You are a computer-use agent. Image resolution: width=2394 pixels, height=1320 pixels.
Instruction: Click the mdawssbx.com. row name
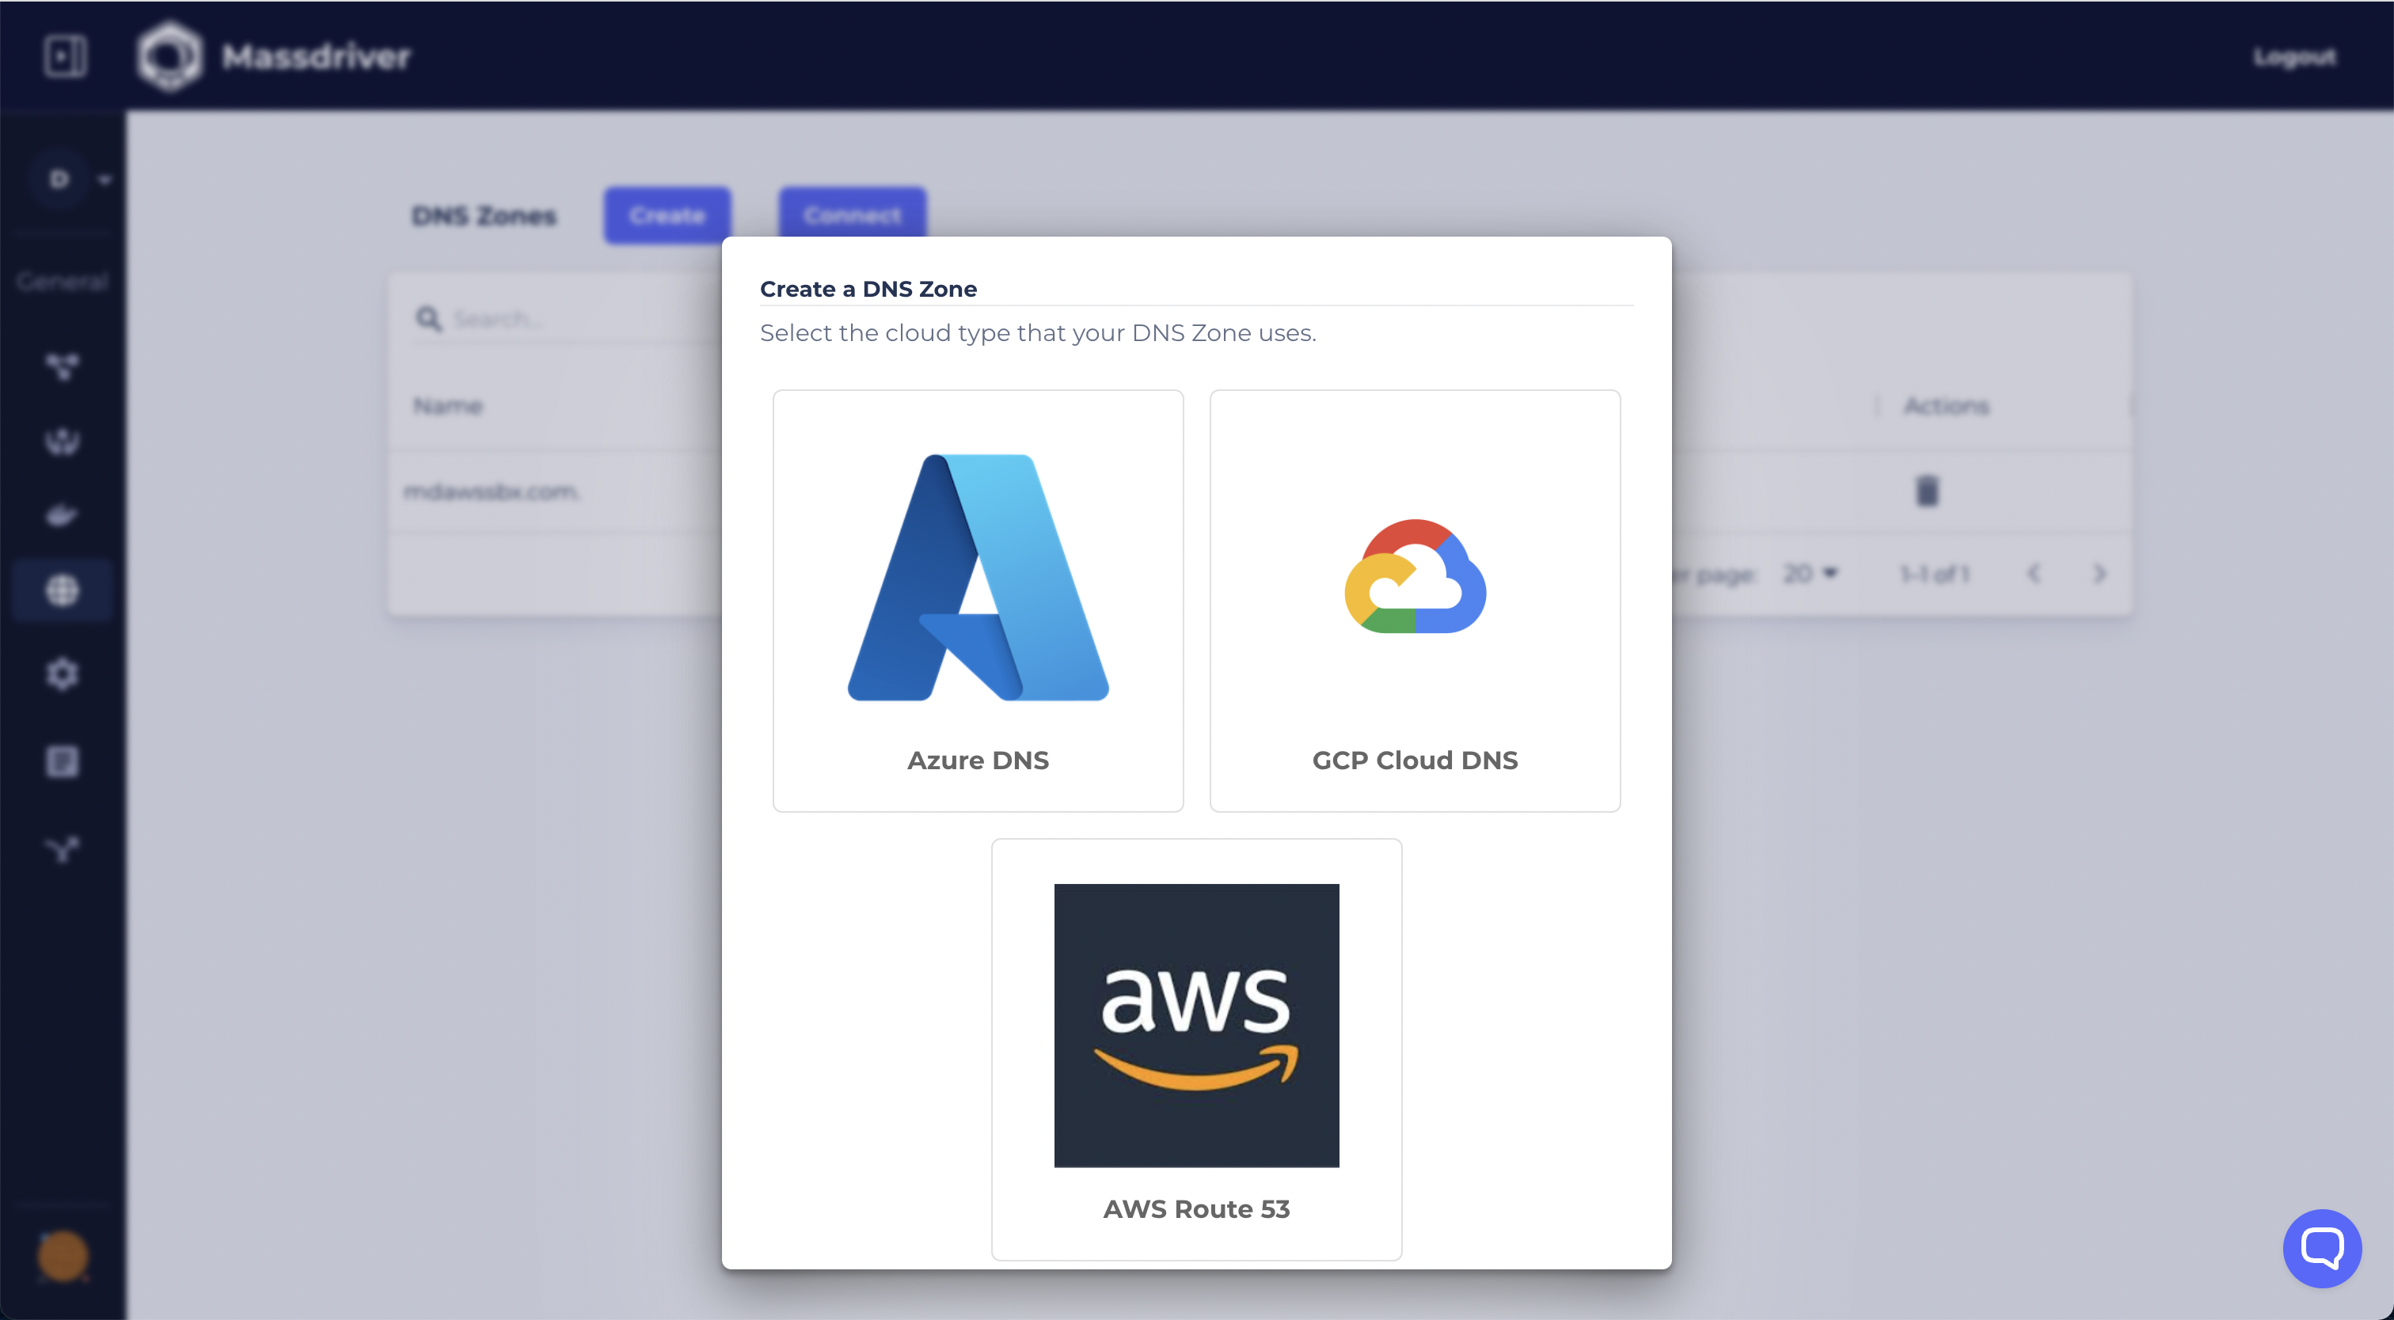(492, 491)
